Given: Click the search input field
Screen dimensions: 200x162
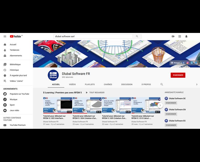Looking at the screenshot, I should click(93, 36).
